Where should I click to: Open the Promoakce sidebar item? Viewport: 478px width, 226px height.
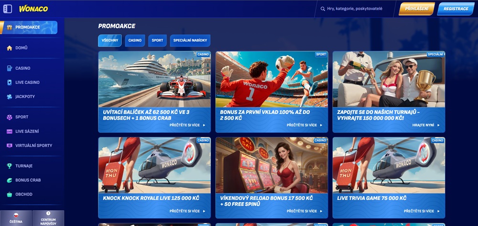[29, 27]
